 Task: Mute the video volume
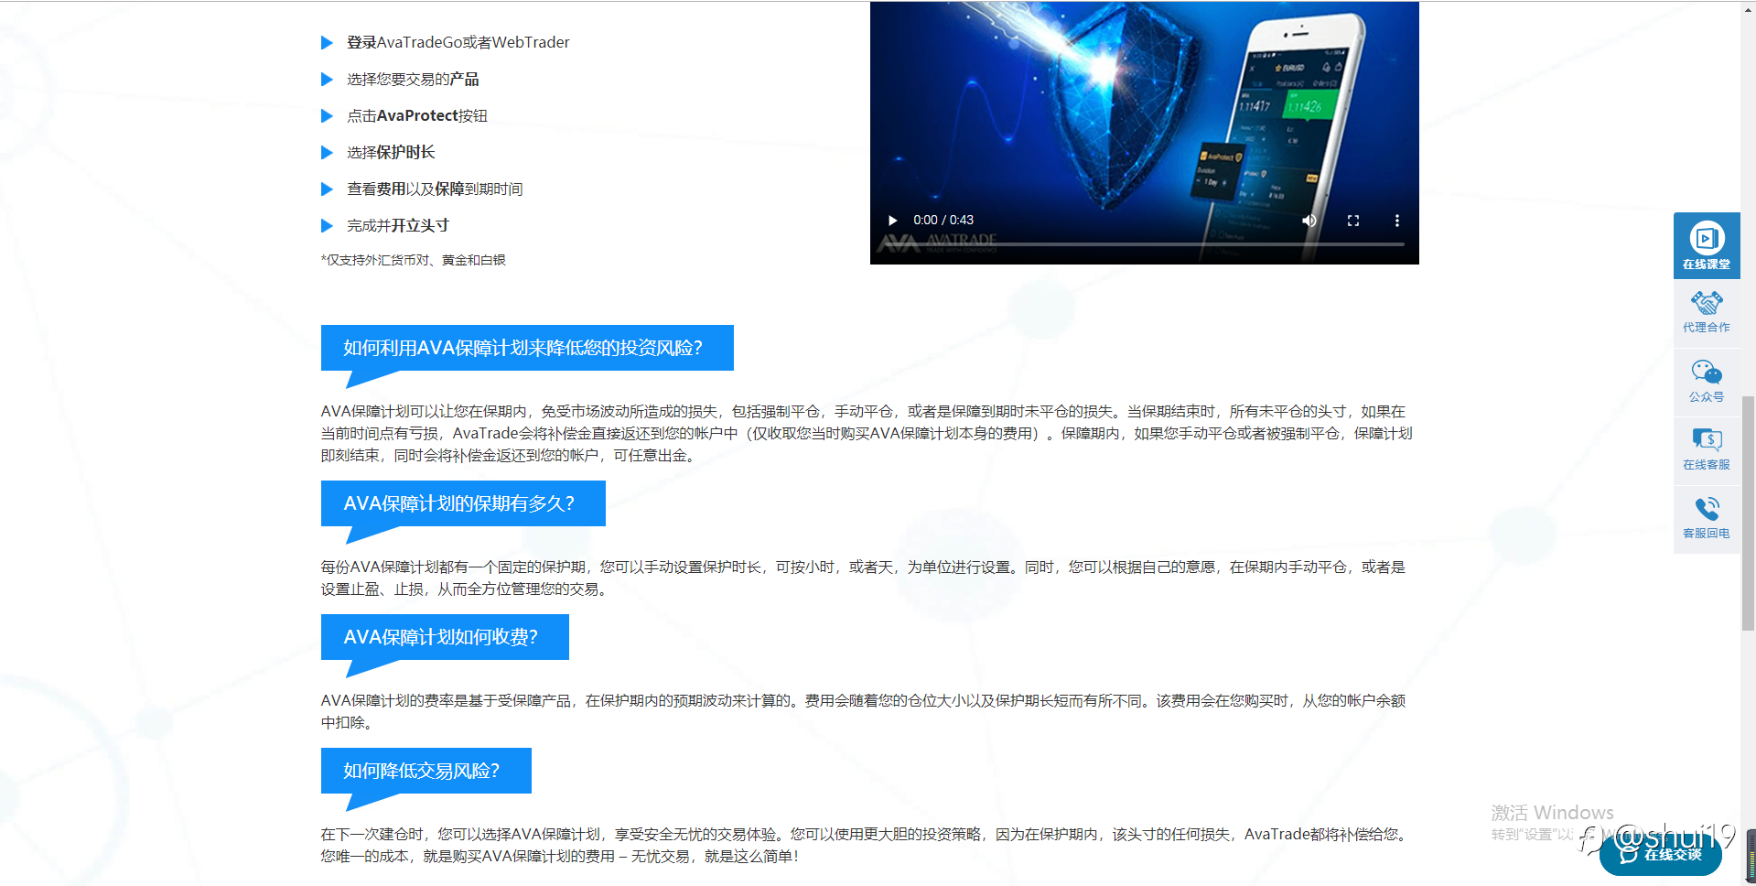(1309, 221)
